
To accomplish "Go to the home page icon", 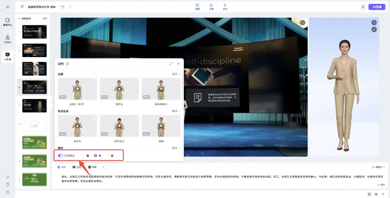I will point(8,7).
